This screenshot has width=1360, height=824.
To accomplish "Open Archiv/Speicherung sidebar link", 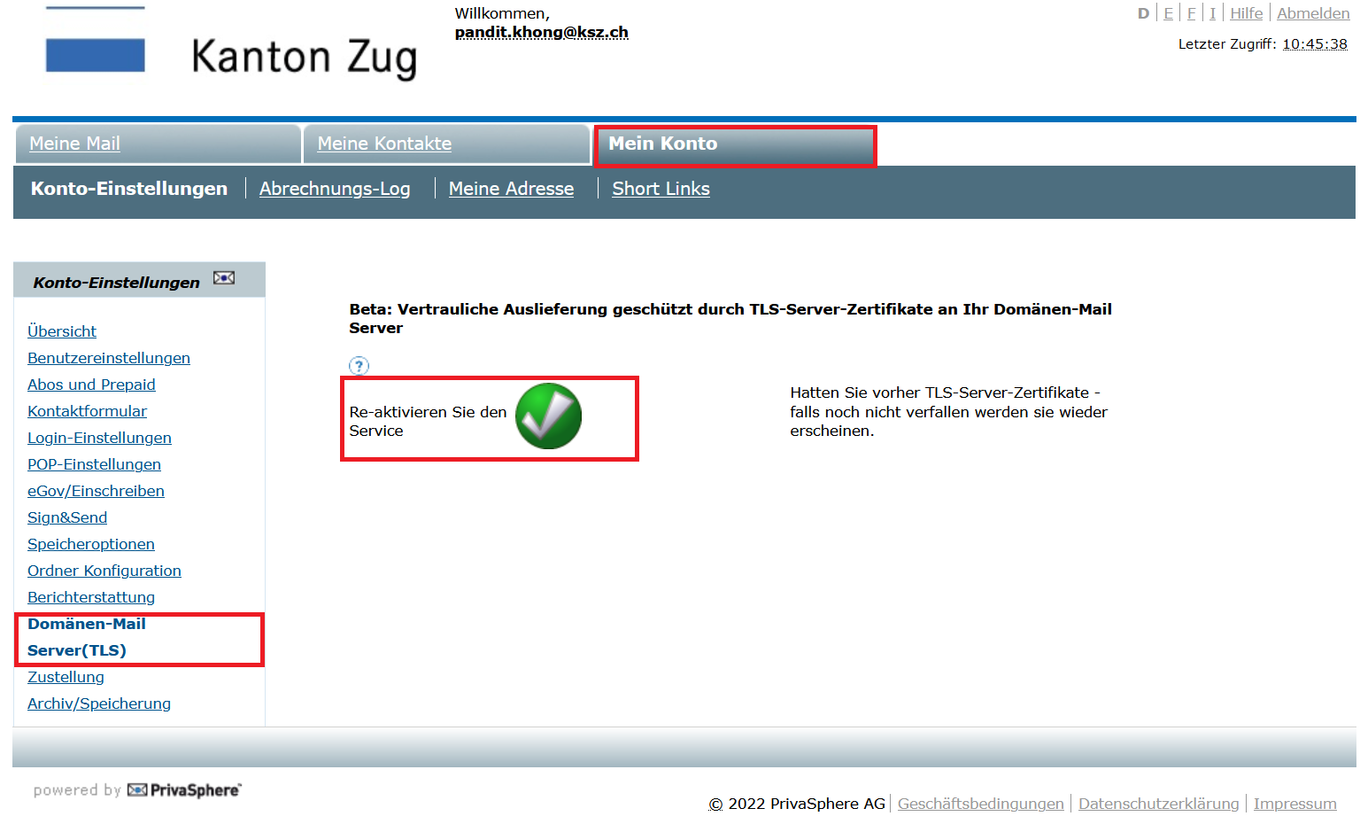I will pyautogui.click(x=99, y=704).
